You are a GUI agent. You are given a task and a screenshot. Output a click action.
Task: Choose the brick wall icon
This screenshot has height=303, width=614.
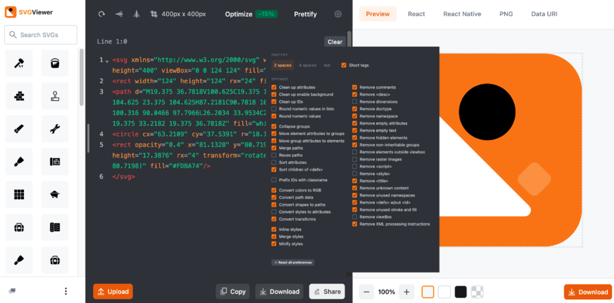[19, 96]
